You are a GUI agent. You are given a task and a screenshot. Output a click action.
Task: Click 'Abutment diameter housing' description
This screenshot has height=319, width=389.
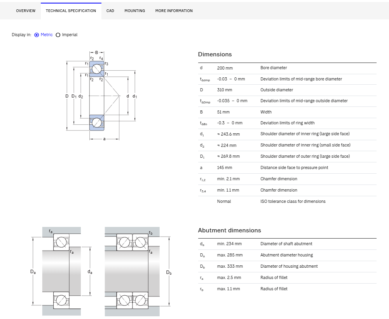click(286, 255)
